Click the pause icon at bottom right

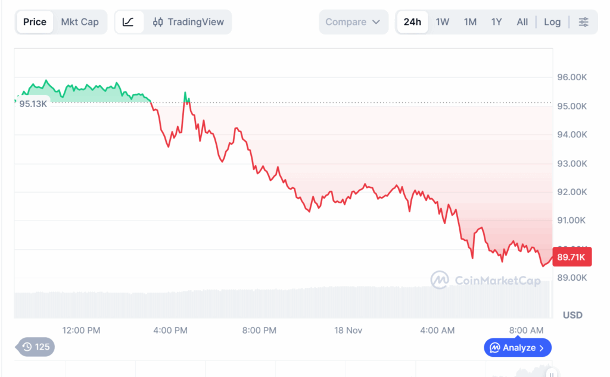click(552, 373)
